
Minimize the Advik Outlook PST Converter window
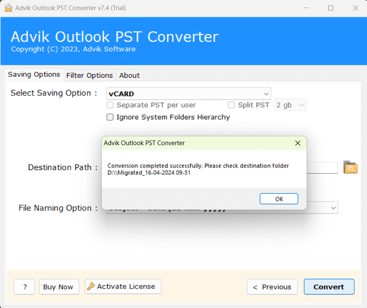click(306, 8)
